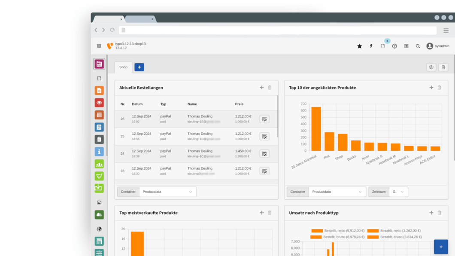Open the bookmarks star menu
Screen dimensions: 455x256
359,46
